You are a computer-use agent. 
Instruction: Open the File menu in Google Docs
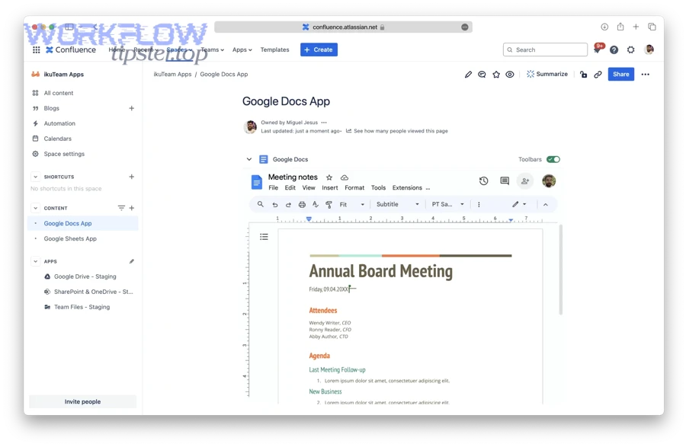273,188
